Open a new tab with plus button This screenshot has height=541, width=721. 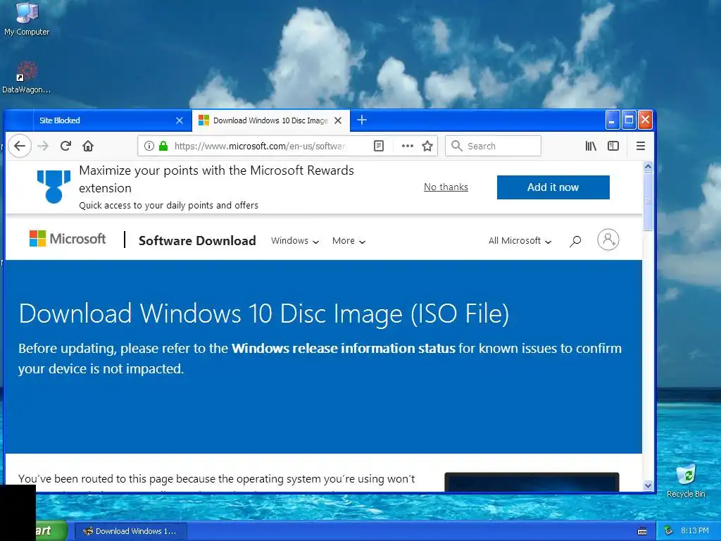point(362,120)
